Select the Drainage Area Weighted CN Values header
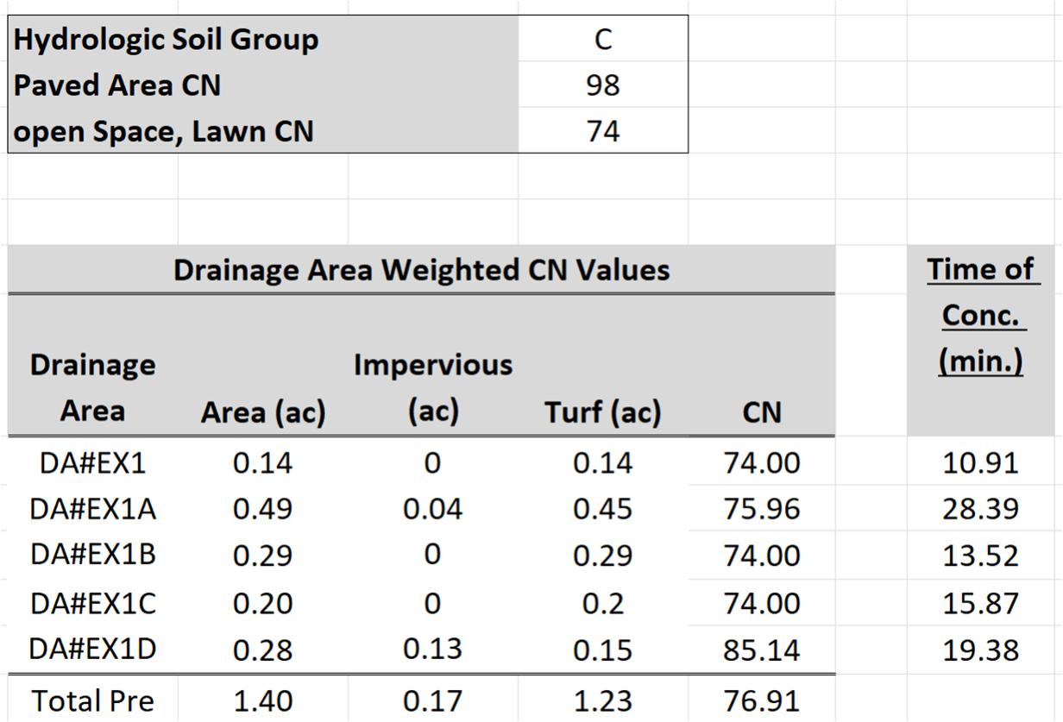Viewport: 1063px width, 722px height. pyautogui.click(x=421, y=270)
